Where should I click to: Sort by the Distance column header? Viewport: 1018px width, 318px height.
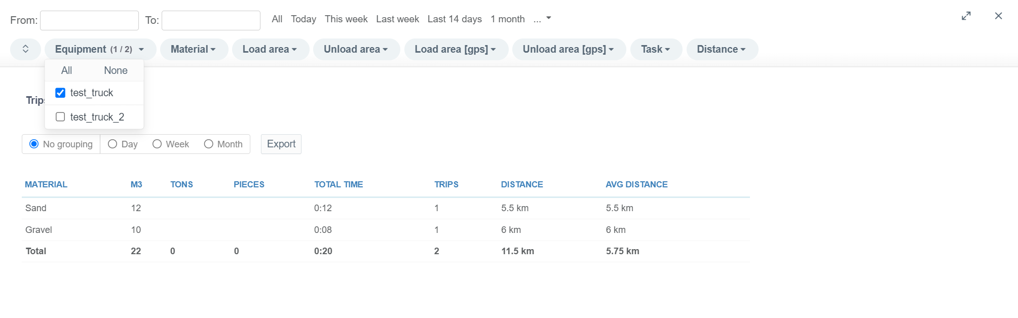point(521,184)
